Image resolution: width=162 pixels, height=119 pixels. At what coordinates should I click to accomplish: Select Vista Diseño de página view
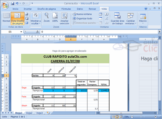tap(17, 18)
